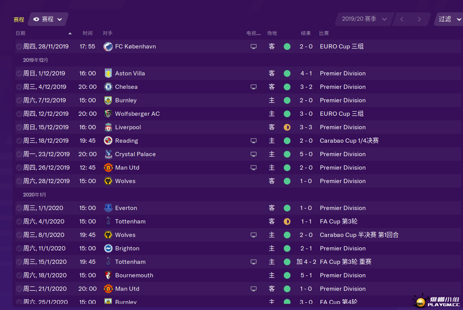Screen dimensions: 463x310
Task: Toggle checkmark for Man Utd 26/12/2019 match
Action: click(x=19, y=168)
